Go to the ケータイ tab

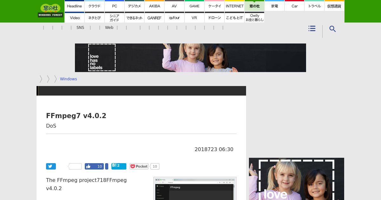tap(214, 6)
